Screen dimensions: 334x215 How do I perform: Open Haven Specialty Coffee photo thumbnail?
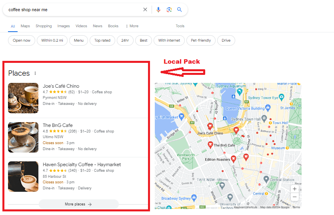23,177
